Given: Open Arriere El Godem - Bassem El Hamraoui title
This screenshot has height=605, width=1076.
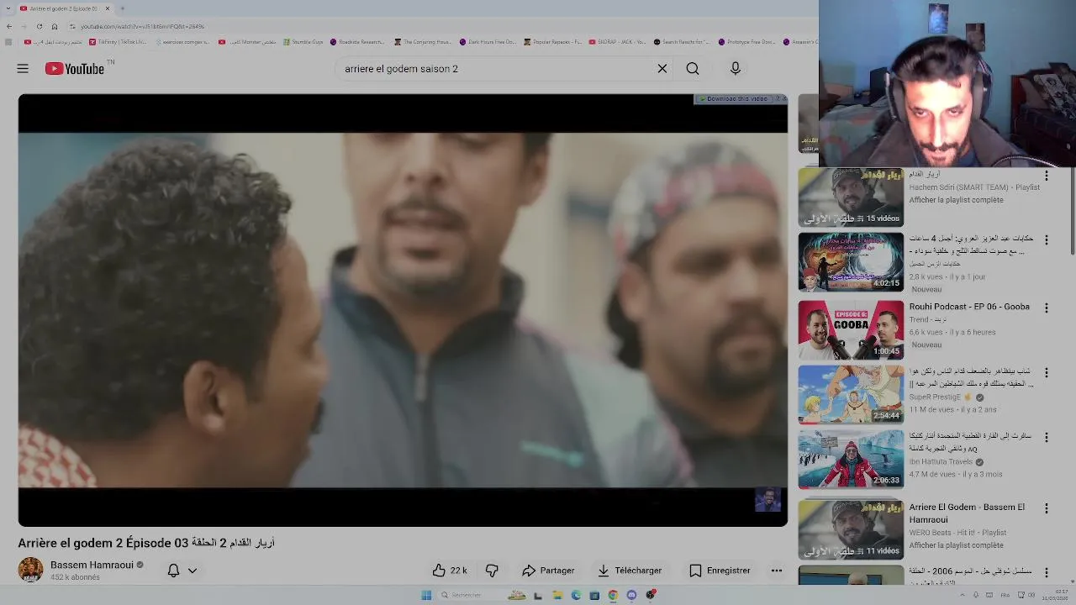Looking at the screenshot, I should pyautogui.click(x=967, y=513).
